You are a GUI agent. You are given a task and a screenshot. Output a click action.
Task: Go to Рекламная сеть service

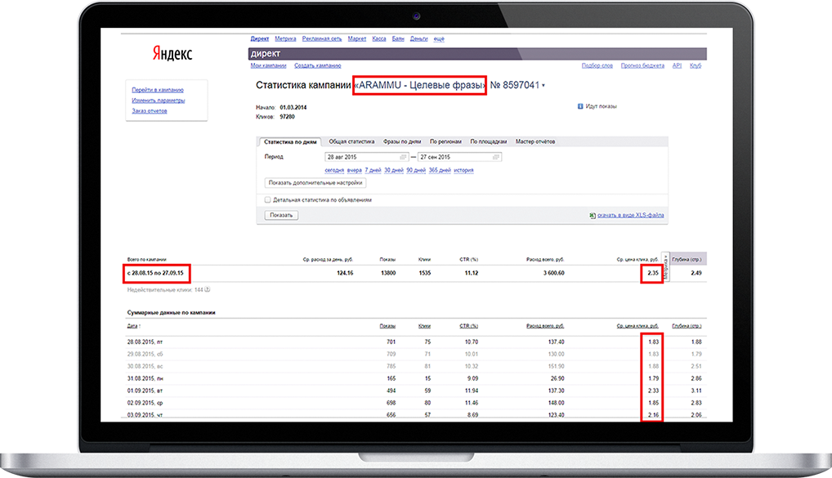click(x=322, y=38)
